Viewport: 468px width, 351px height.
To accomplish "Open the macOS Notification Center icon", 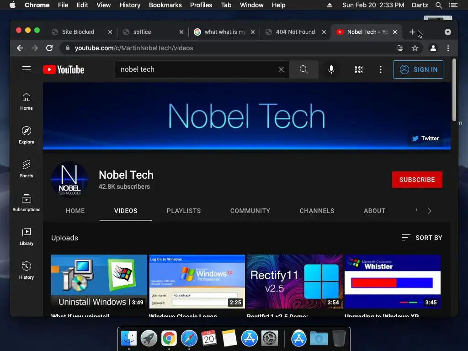I will click(453, 5).
